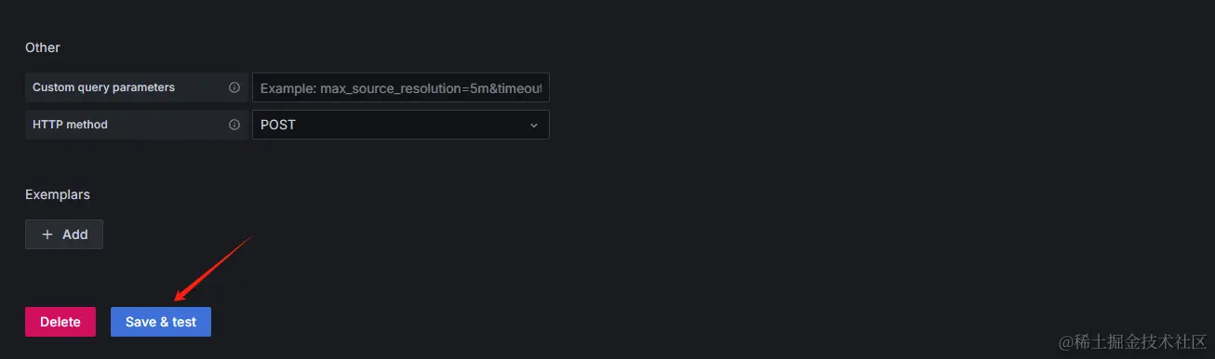Screen dimensions: 1215x359
Task: Click the HTTP method label
Action: [x=70, y=125]
